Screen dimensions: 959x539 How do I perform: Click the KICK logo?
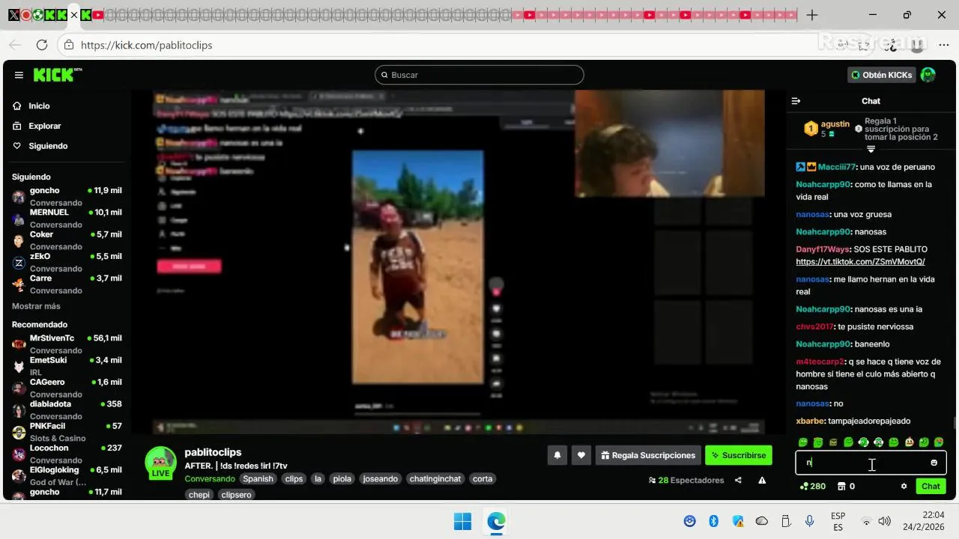coord(57,75)
